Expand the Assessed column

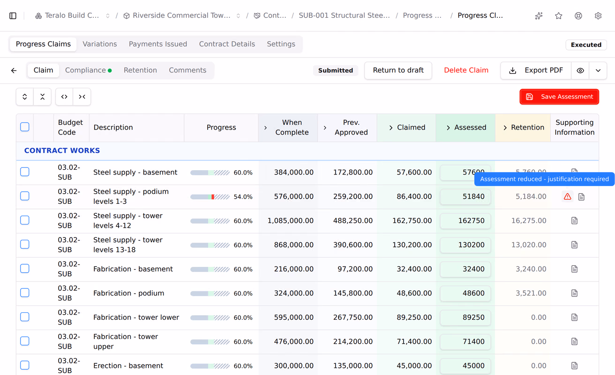click(x=448, y=128)
